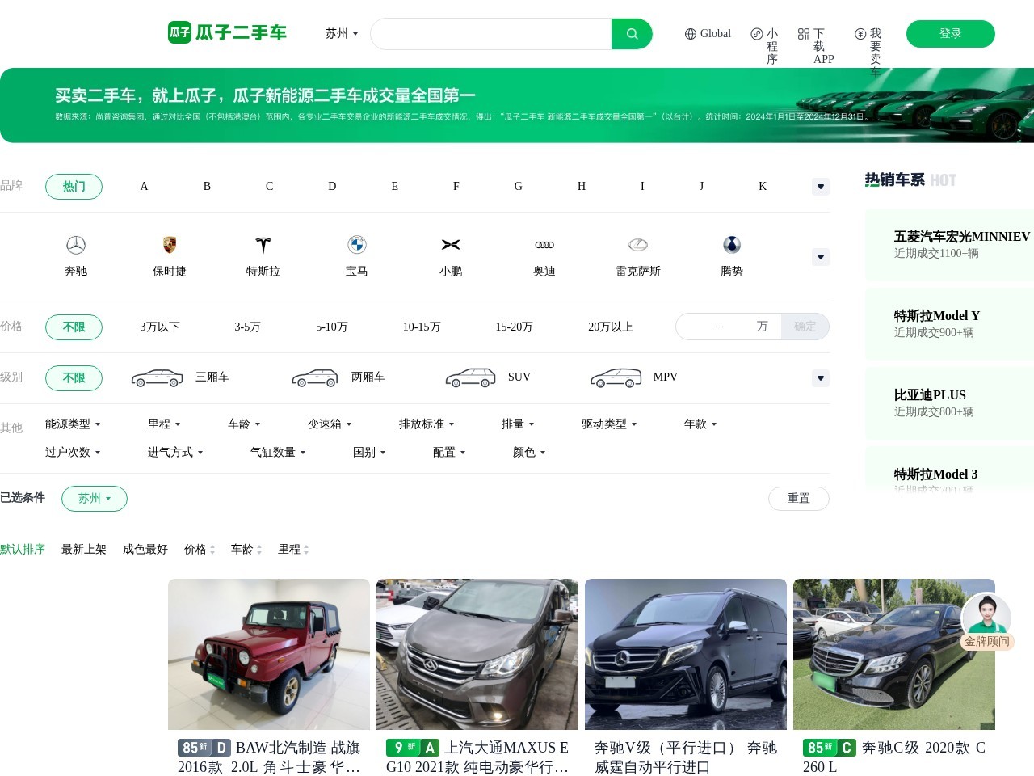The width and height of the screenshot is (1034, 776).
Task: Open the 苏州 selected-condition dropdown pill
Action: tap(95, 499)
